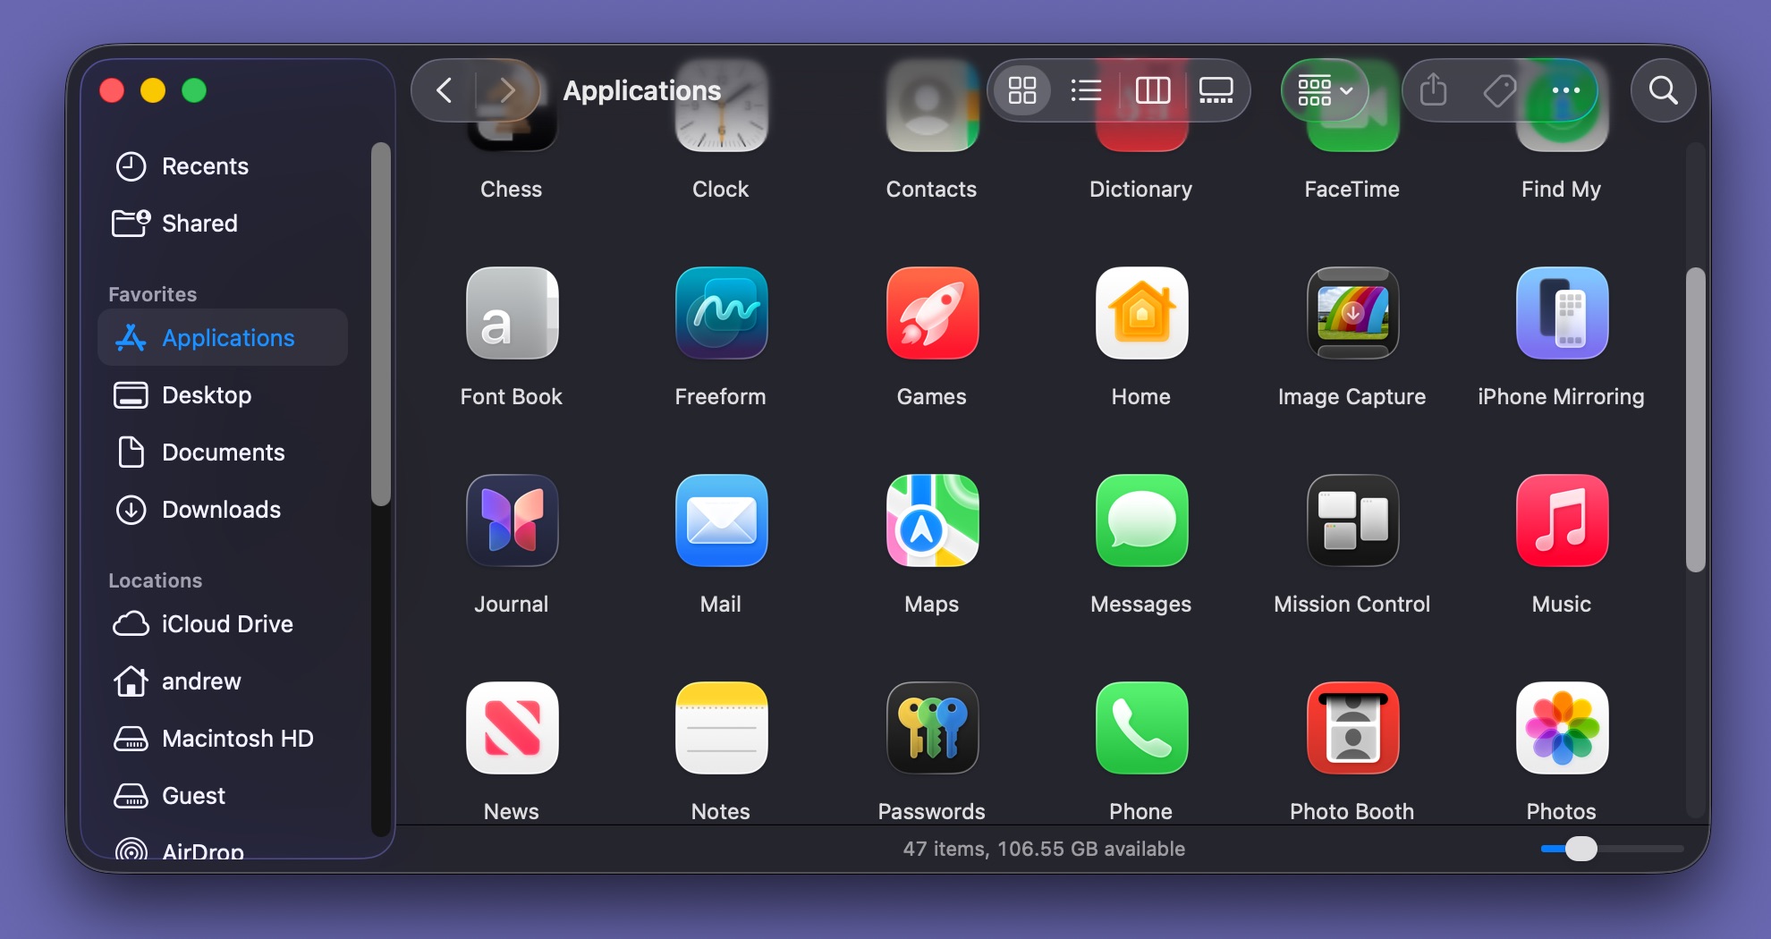Viewport: 1771px width, 939px height.
Task: Switch to icon view
Action: point(1021,90)
